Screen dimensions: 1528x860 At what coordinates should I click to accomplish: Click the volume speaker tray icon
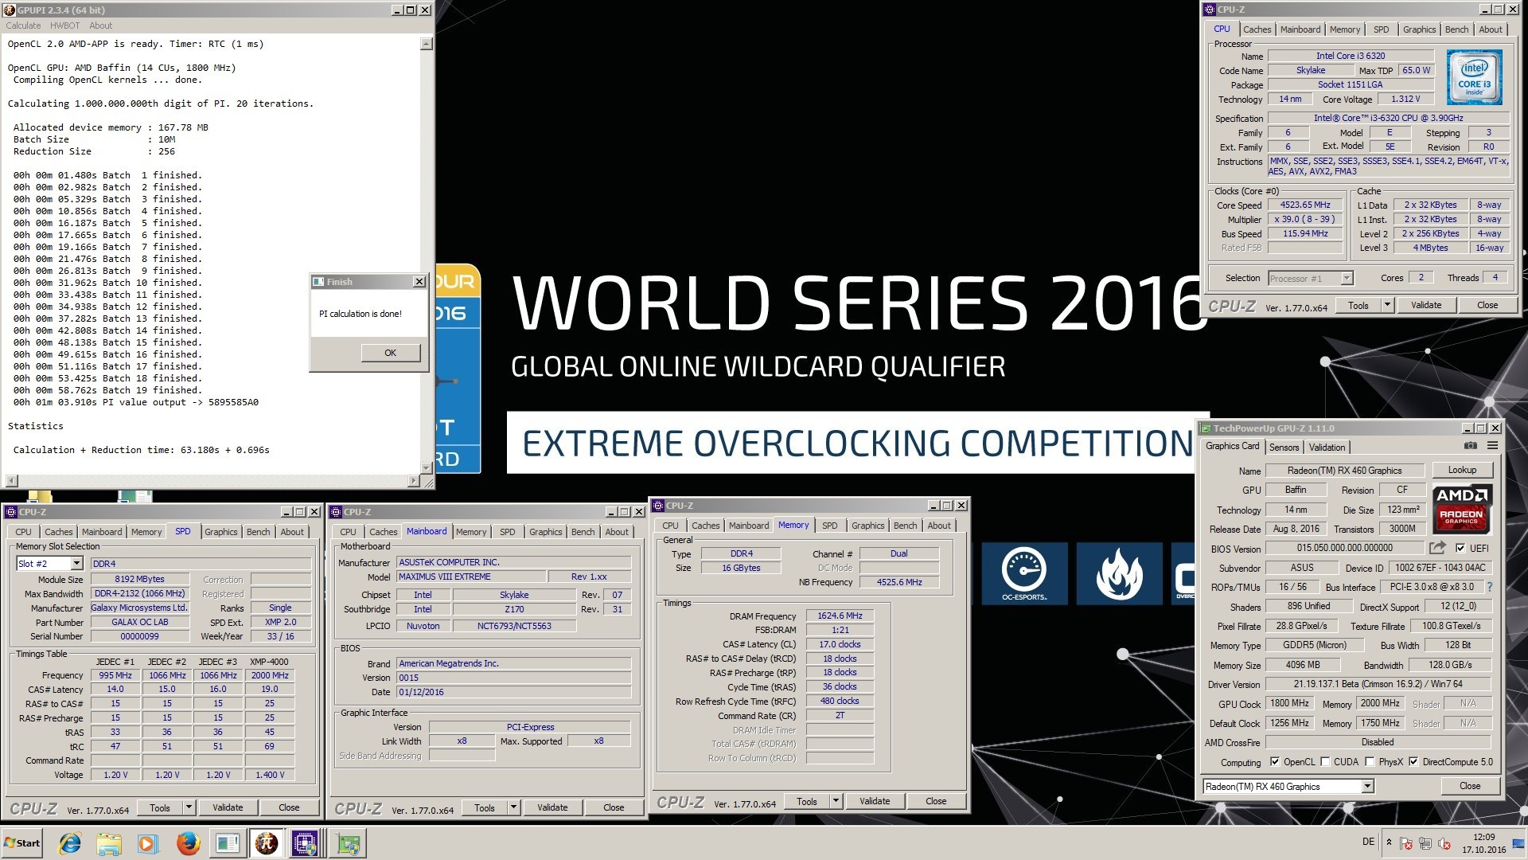click(1443, 843)
